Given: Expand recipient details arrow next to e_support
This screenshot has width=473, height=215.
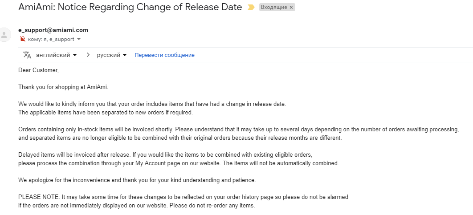Looking at the screenshot, I should coord(79,39).
